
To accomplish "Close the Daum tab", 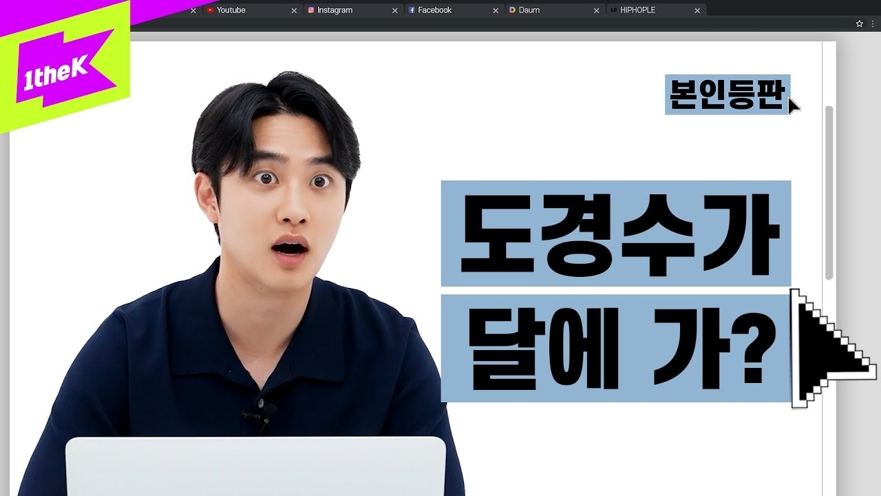I will pyautogui.click(x=596, y=10).
